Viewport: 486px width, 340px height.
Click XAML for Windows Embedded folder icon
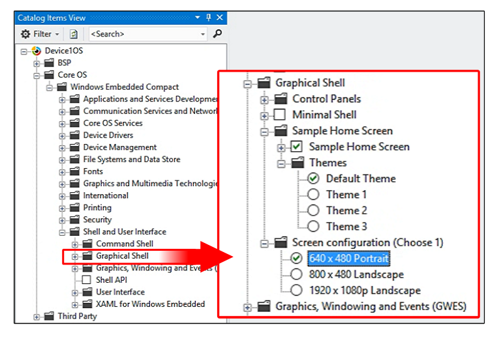coord(87,304)
